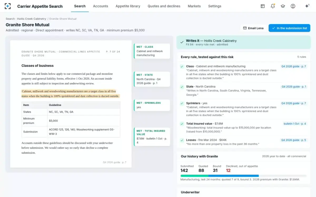
Task: Launch the sparkle assistant icon
Action: 307,6
